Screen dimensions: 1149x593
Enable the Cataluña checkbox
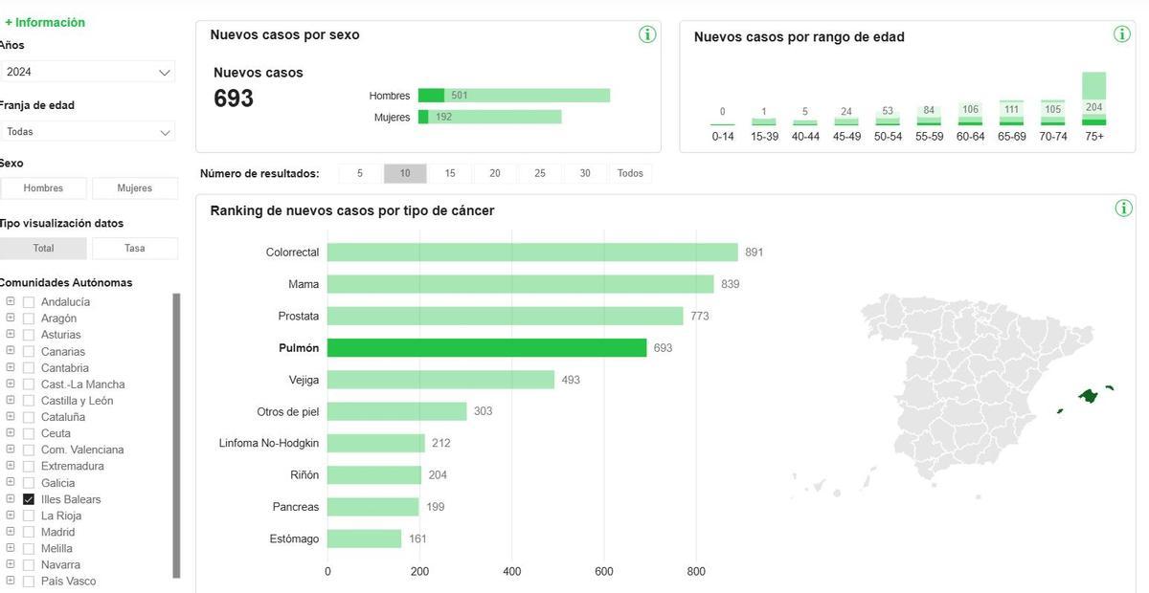coord(29,417)
